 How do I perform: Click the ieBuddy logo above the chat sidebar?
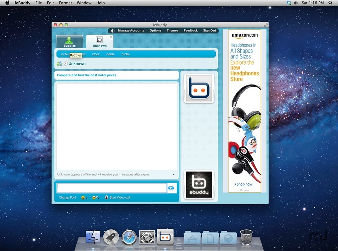(199, 89)
